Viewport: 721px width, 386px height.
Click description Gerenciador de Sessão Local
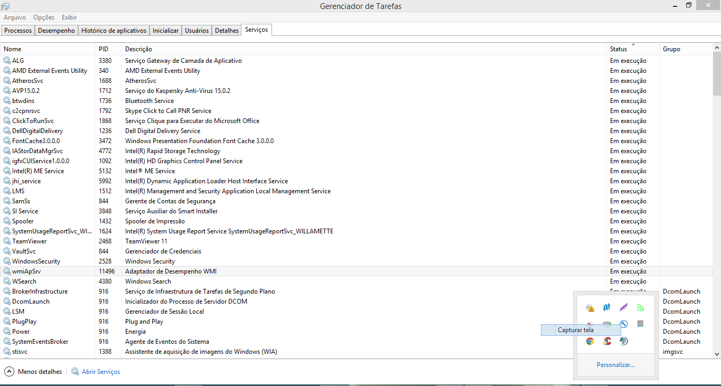pos(165,312)
